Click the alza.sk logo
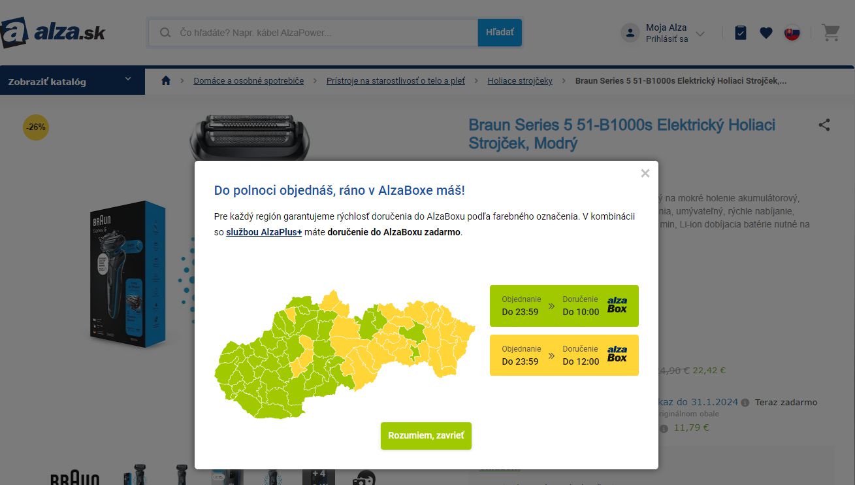 53,32
